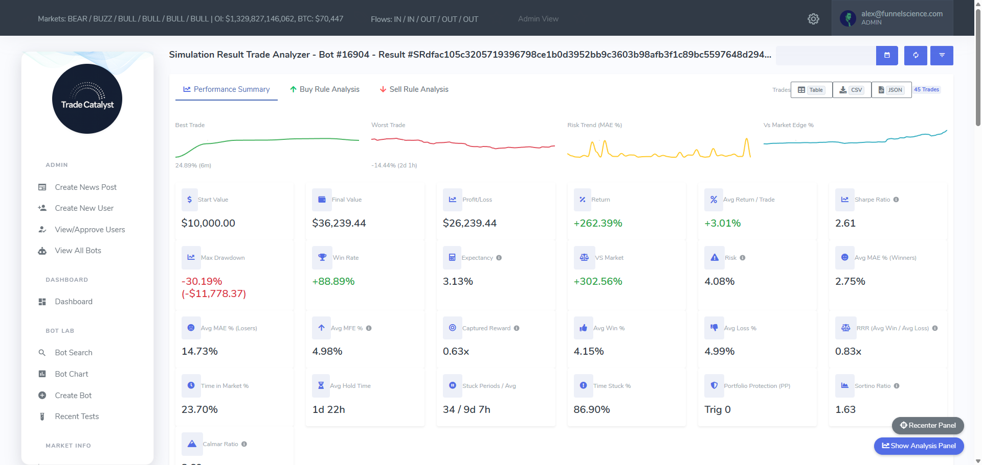
Task: Export trades as JSON
Action: 891,90
